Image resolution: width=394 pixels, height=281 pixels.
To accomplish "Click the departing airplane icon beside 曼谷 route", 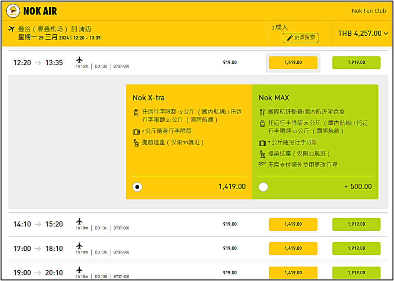I will [11, 29].
